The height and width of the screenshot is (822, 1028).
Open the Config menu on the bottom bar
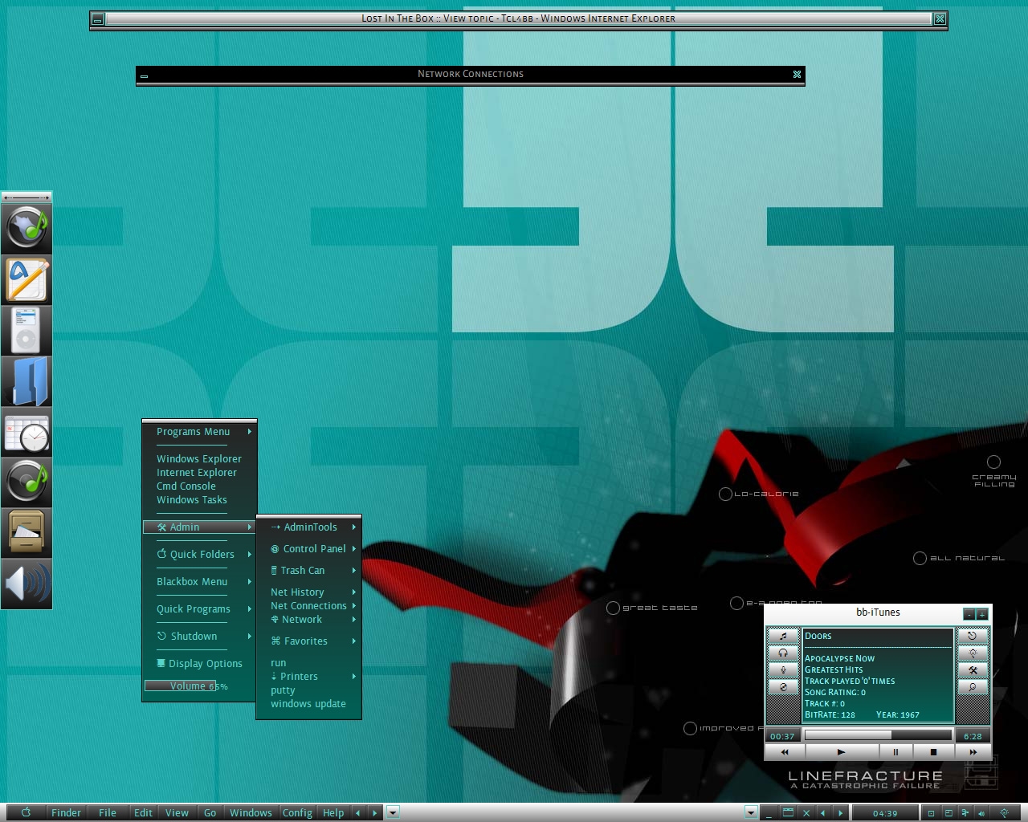pyautogui.click(x=297, y=812)
